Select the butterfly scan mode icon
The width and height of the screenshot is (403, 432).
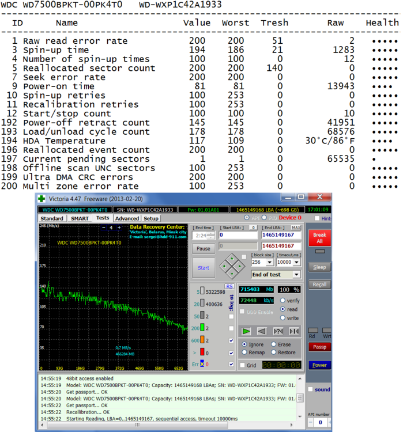[x=294, y=331]
